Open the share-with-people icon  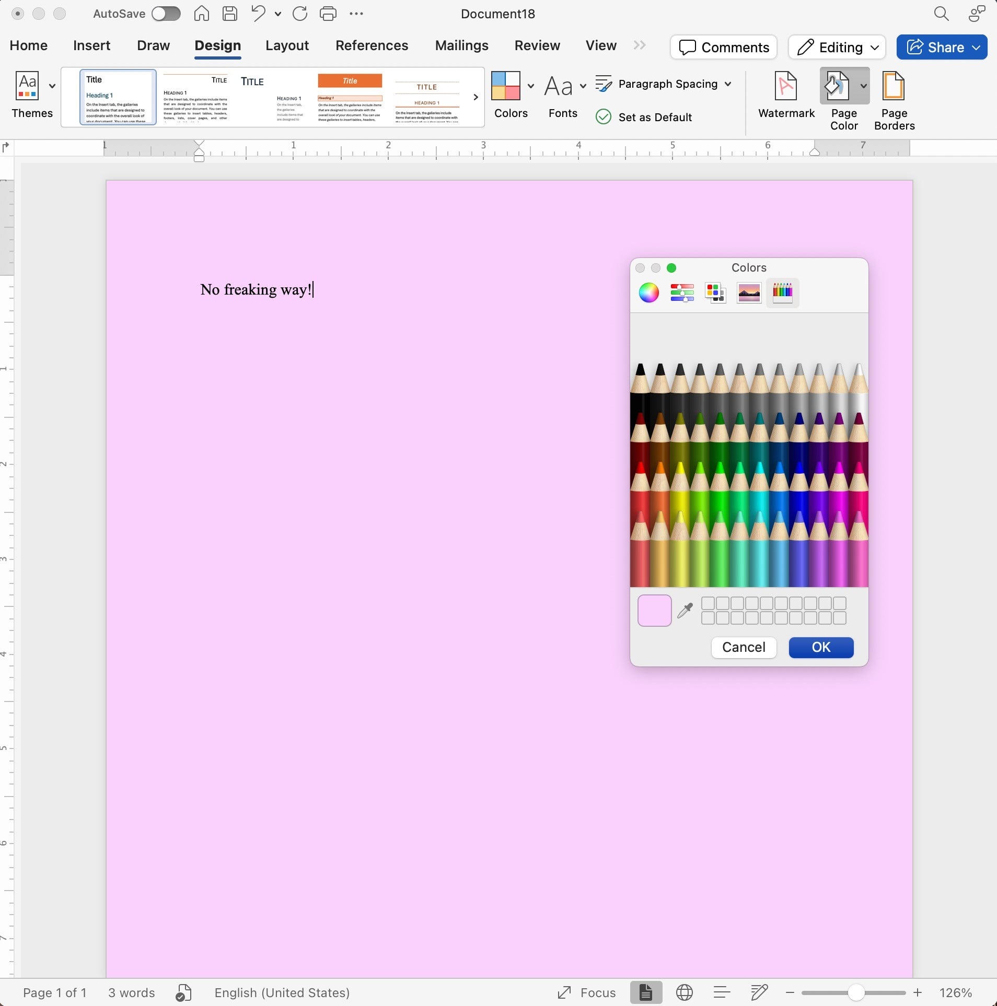(976, 14)
